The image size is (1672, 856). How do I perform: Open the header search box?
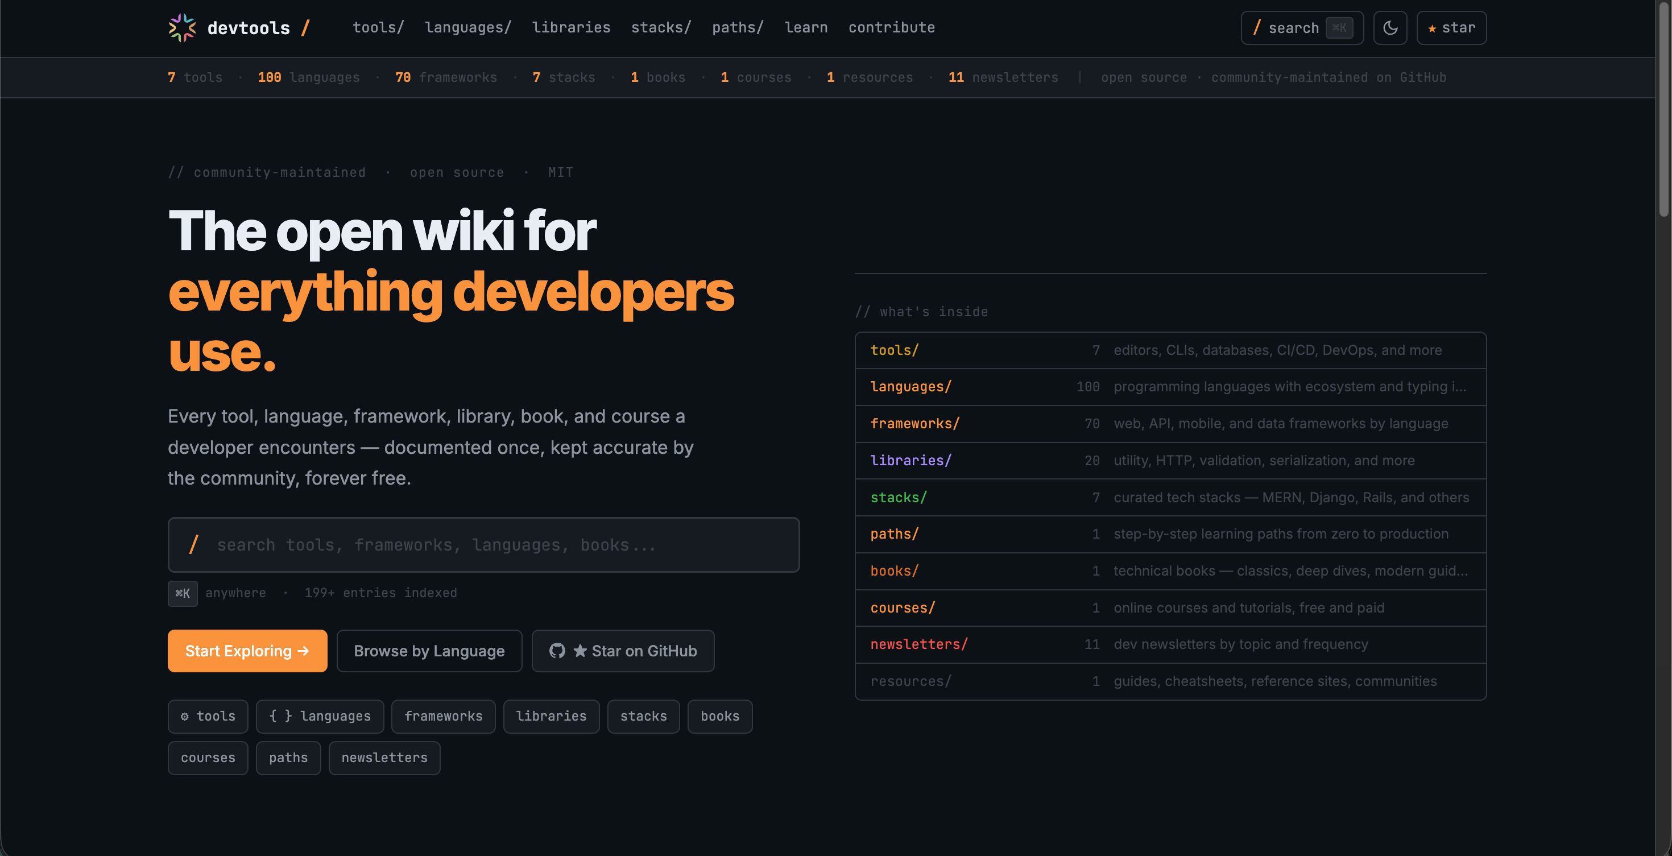[1302, 28]
